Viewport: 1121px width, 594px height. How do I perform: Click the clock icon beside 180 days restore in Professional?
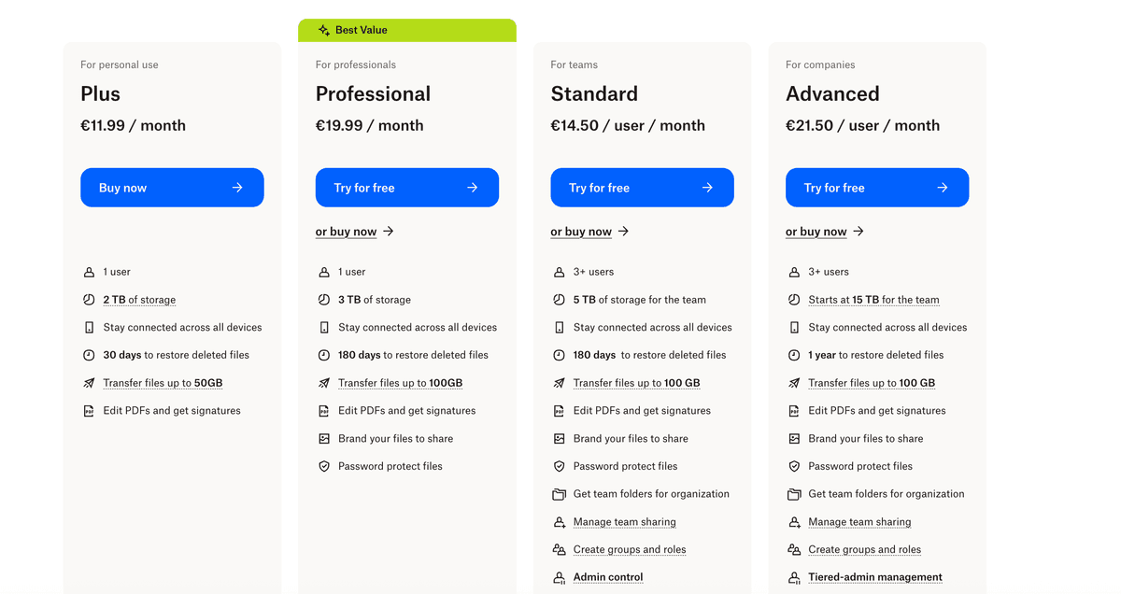tap(324, 355)
